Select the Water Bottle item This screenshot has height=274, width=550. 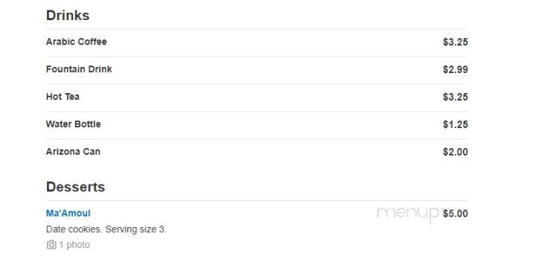click(x=74, y=124)
